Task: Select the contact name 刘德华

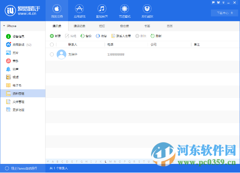Action: point(73,54)
